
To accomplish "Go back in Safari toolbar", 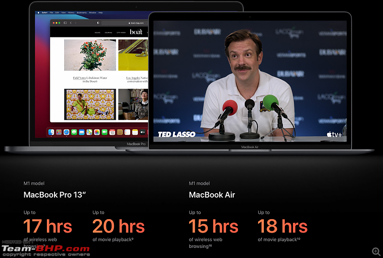I will point(71,23).
